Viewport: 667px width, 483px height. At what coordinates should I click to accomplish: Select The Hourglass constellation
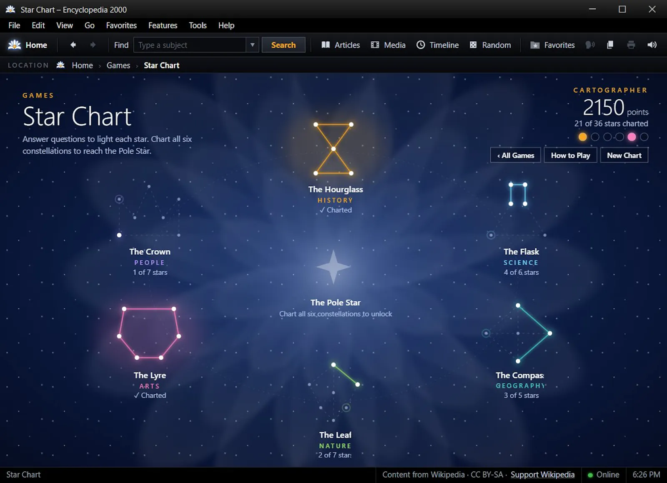click(x=333, y=149)
